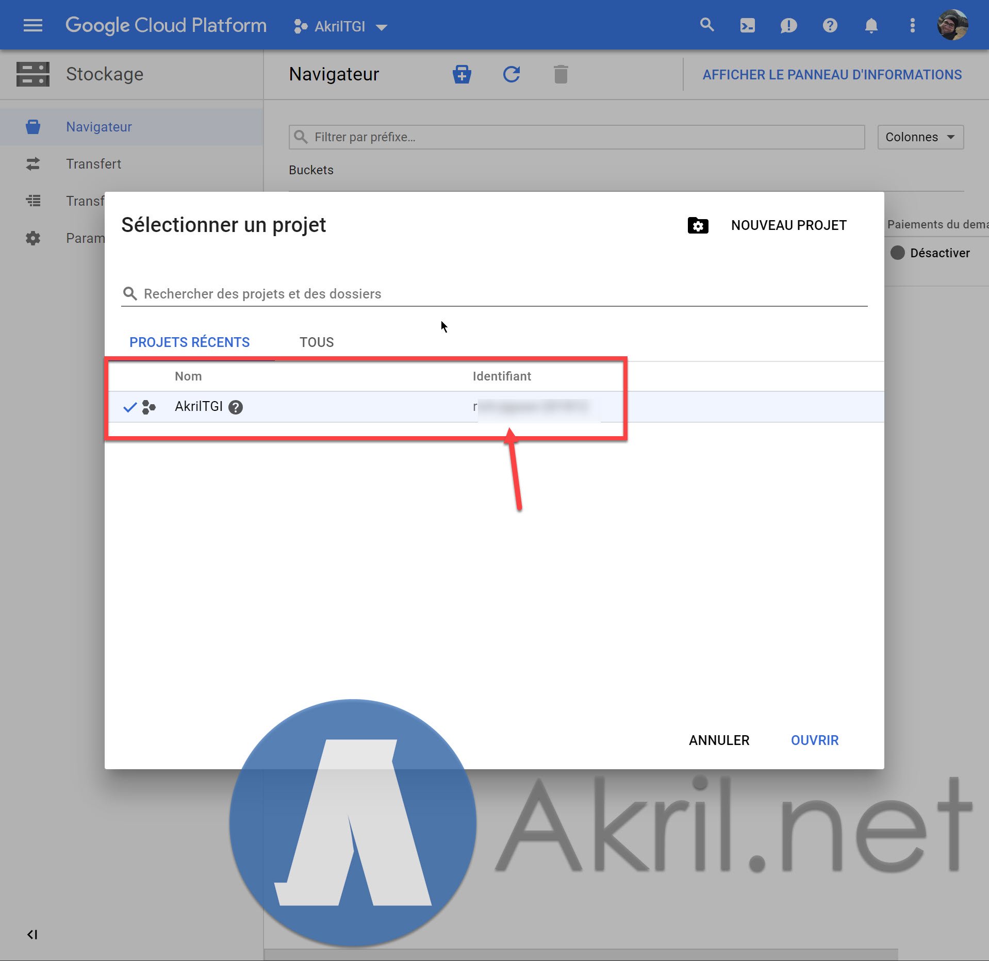Create a bucket with the plus bucket icon

(461, 74)
